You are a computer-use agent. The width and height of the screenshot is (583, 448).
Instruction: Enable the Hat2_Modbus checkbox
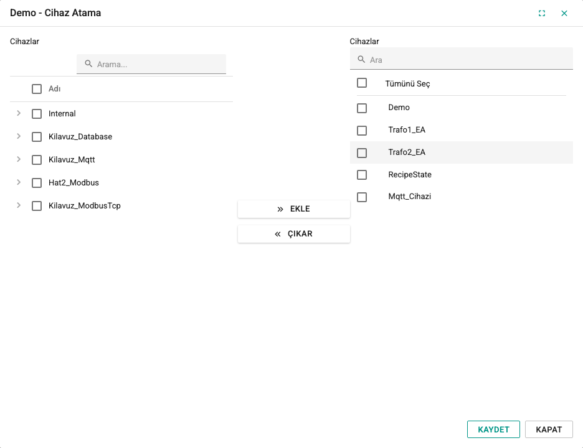point(37,183)
